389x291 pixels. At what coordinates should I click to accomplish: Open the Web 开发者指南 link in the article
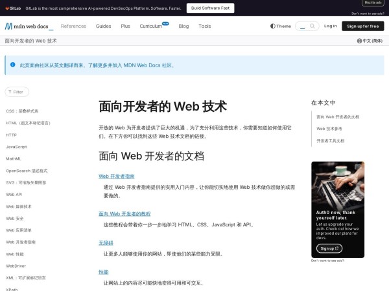point(117,176)
